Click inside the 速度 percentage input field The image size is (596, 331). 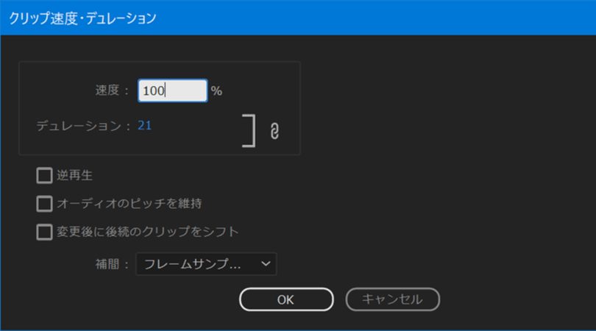click(x=172, y=90)
